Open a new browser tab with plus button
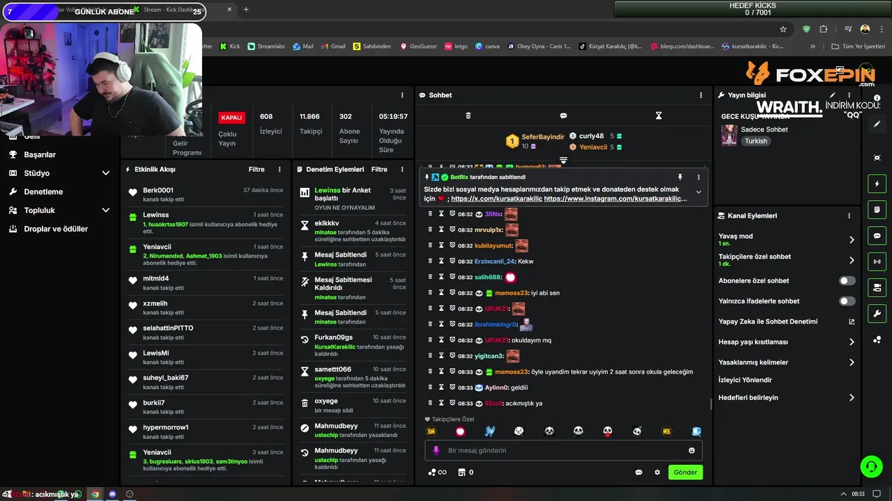 (246, 10)
